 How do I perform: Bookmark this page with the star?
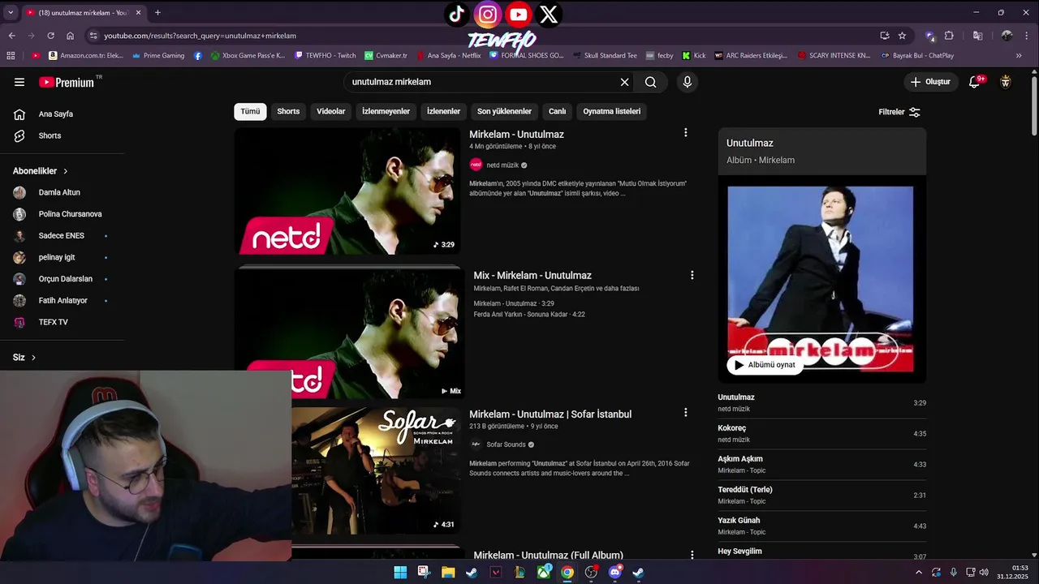tap(902, 36)
